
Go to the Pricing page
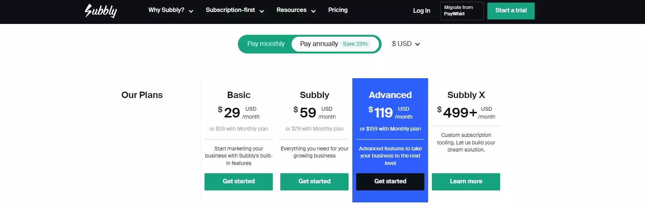pos(338,10)
